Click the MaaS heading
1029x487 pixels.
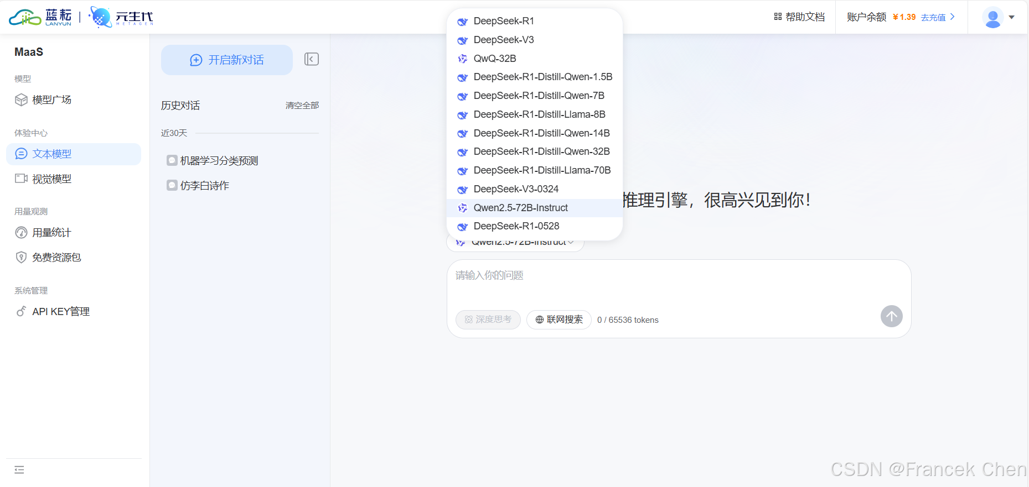pos(29,52)
